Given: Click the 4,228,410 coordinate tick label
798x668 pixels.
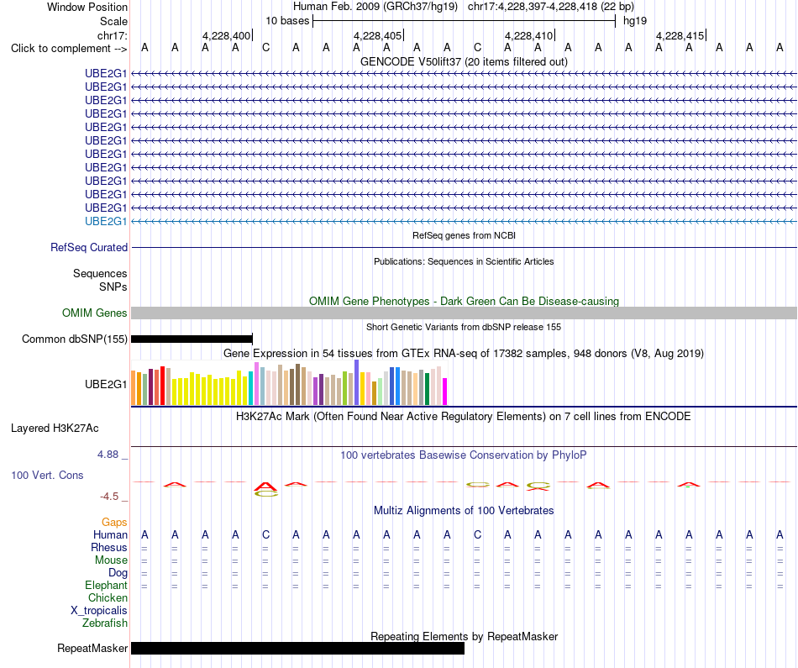Looking at the screenshot, I should (x=528, y=35).
